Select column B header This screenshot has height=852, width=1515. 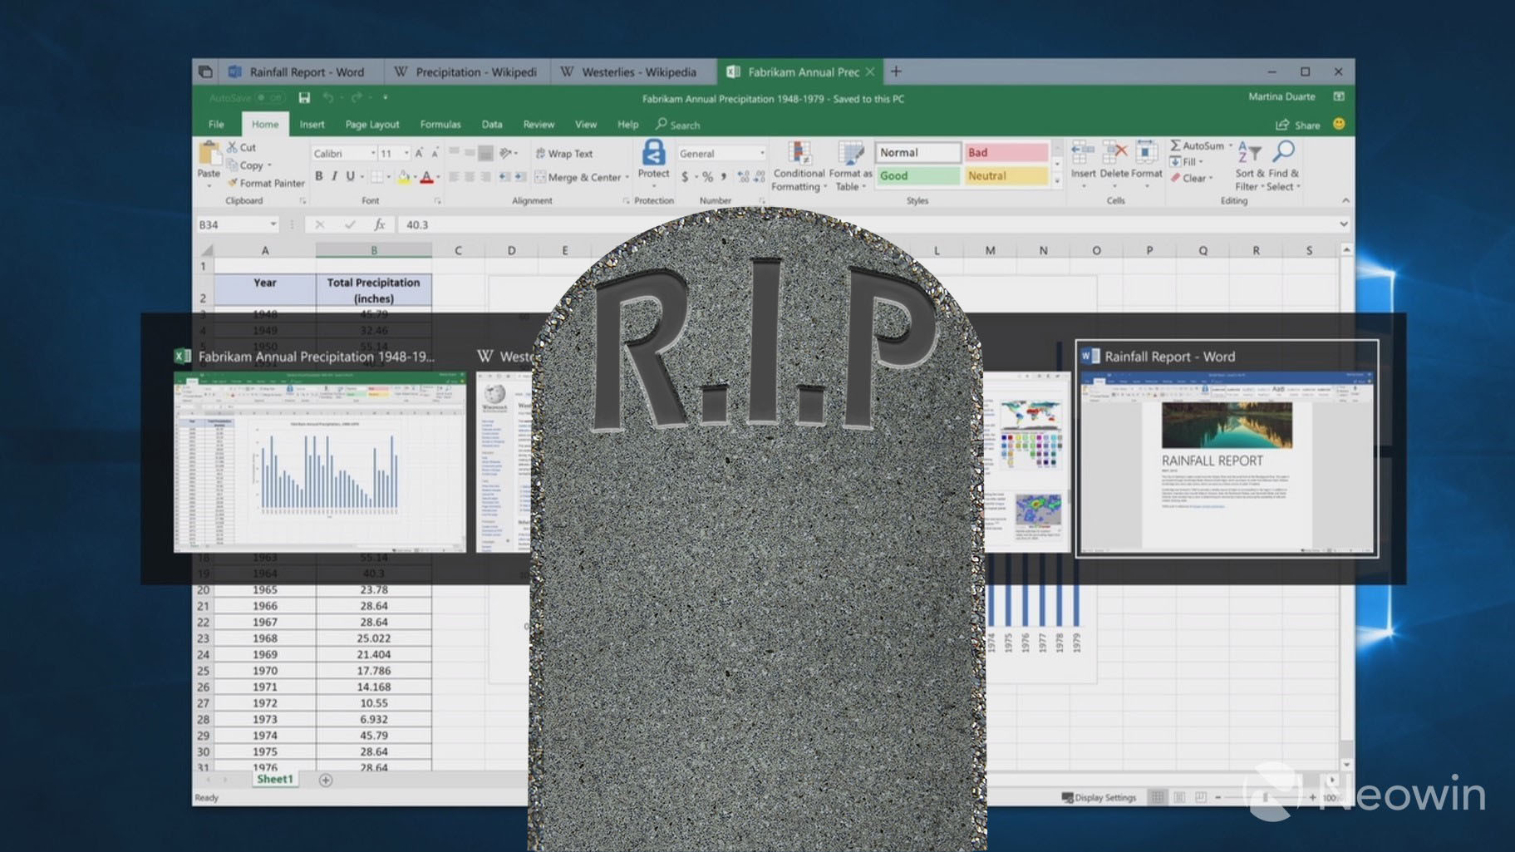point(374,250)
